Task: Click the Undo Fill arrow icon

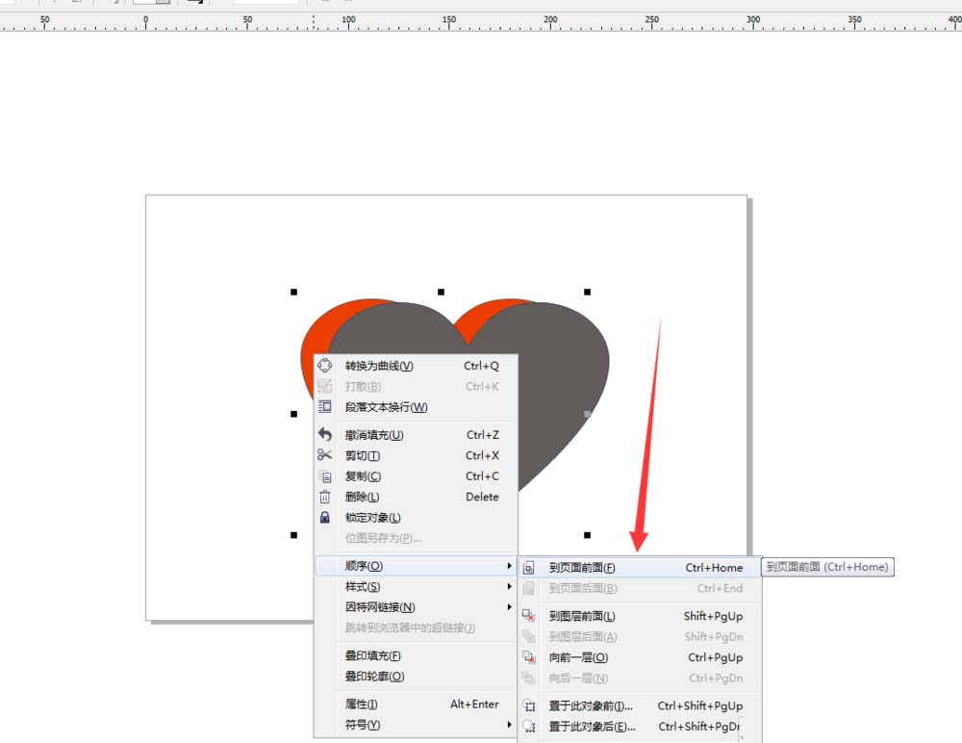Action: pyautogui.click(x=327, y=435)
